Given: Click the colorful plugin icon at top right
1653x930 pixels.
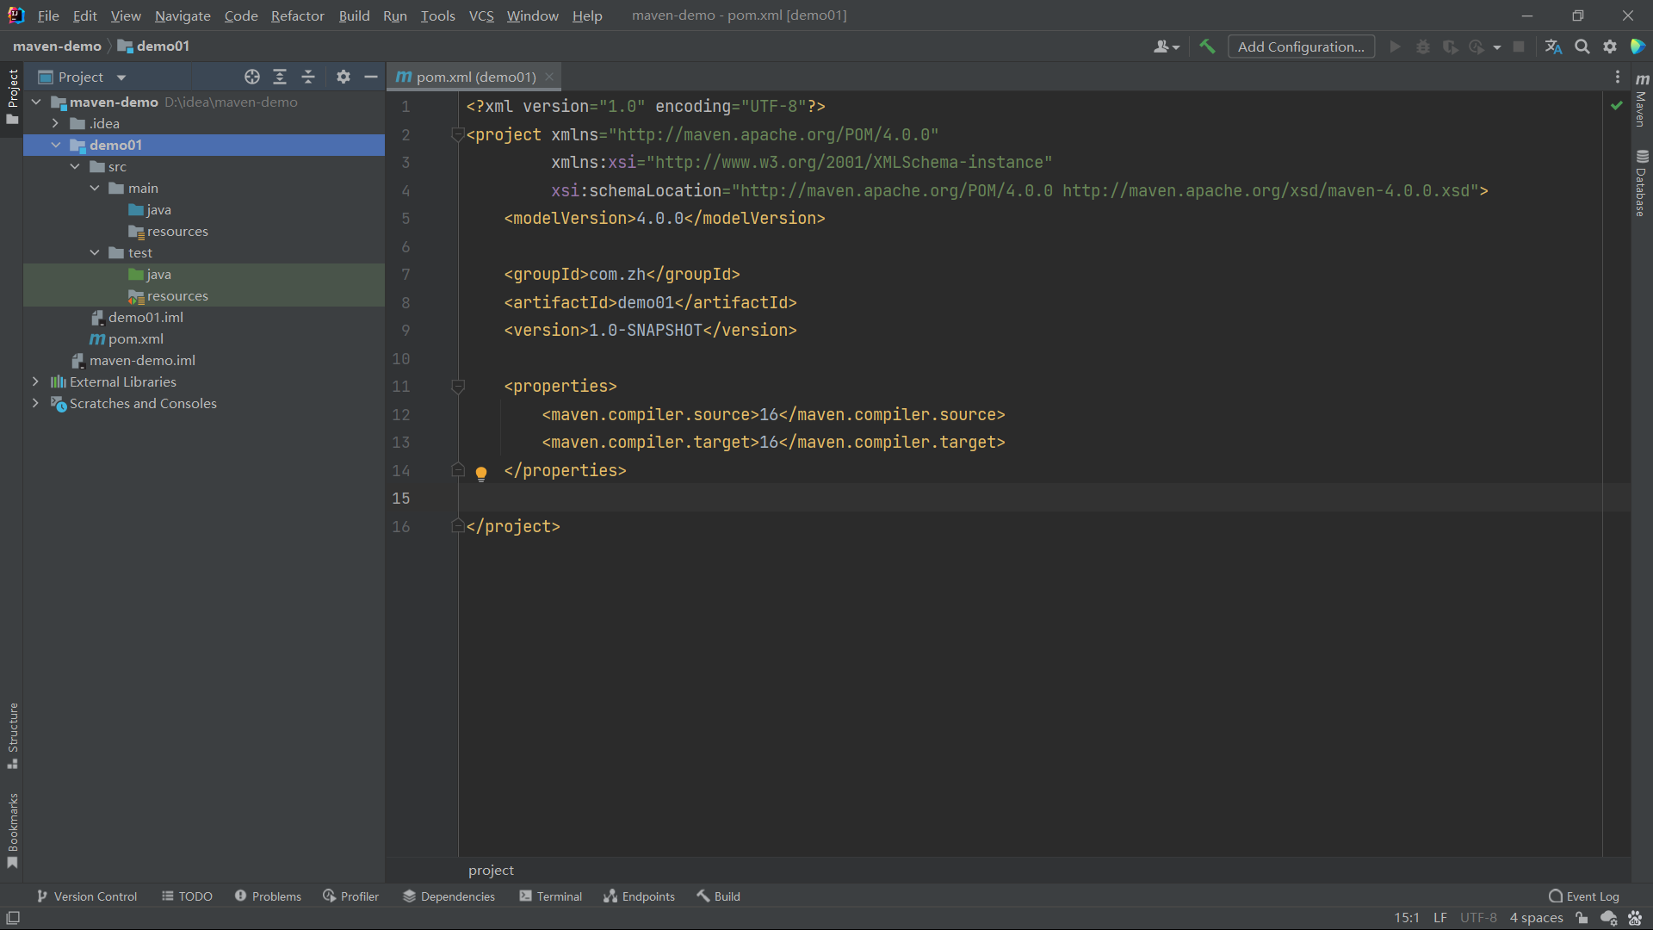Looking at the screenshot, I should (1638, 46).
